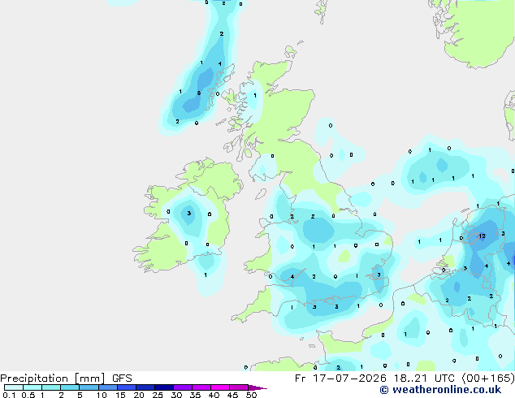Select the 0.5–1 mm legend swatch
The height and width of the screenshot is (398, 515).
tap(32, 387)
